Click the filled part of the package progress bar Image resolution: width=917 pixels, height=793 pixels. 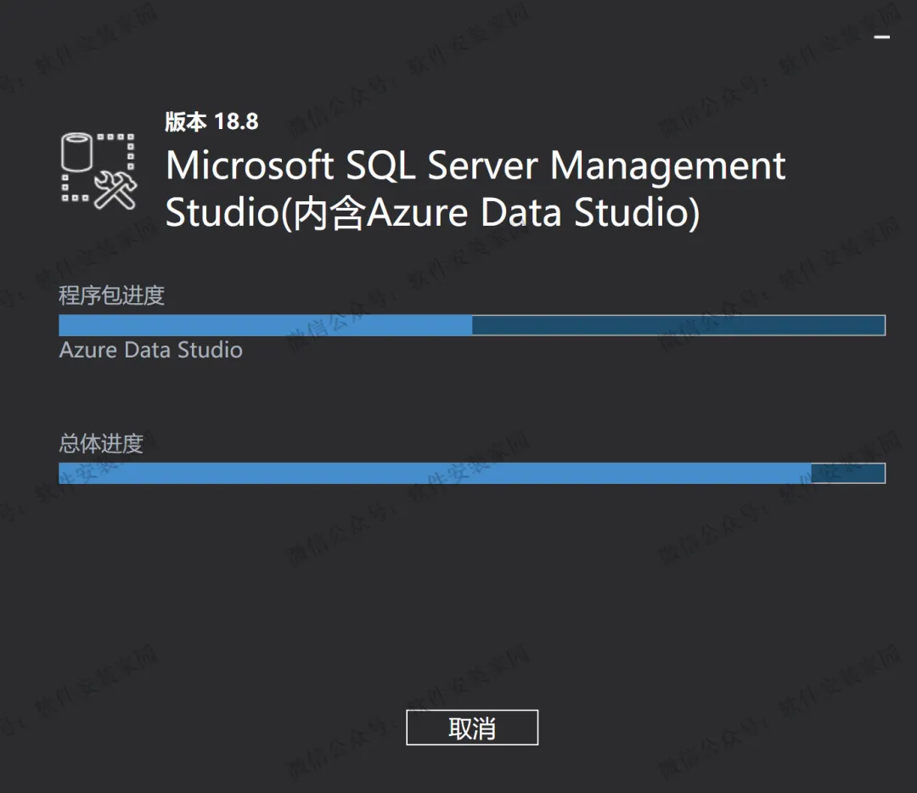265,325
